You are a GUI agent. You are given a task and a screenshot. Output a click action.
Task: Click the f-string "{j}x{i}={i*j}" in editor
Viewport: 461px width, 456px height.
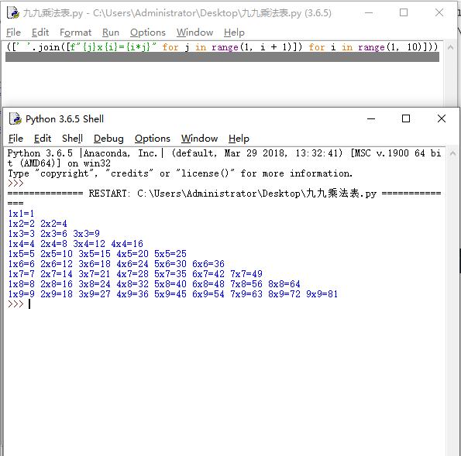pyautogui.click(x=113, y=47)
